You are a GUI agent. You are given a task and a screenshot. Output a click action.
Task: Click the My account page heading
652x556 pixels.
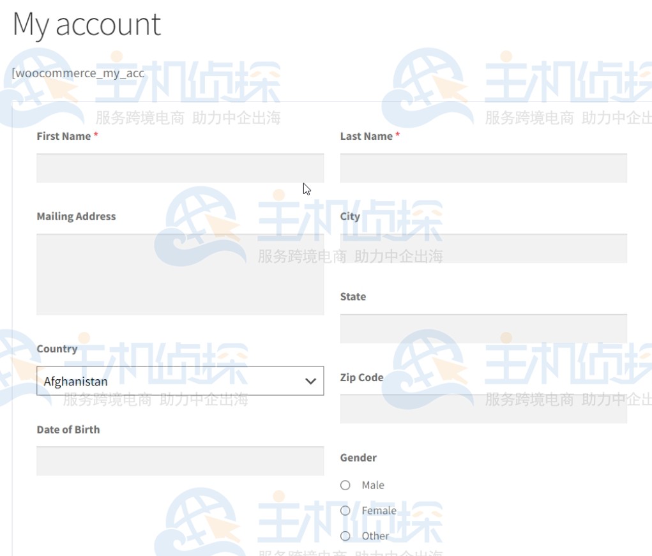87,24
